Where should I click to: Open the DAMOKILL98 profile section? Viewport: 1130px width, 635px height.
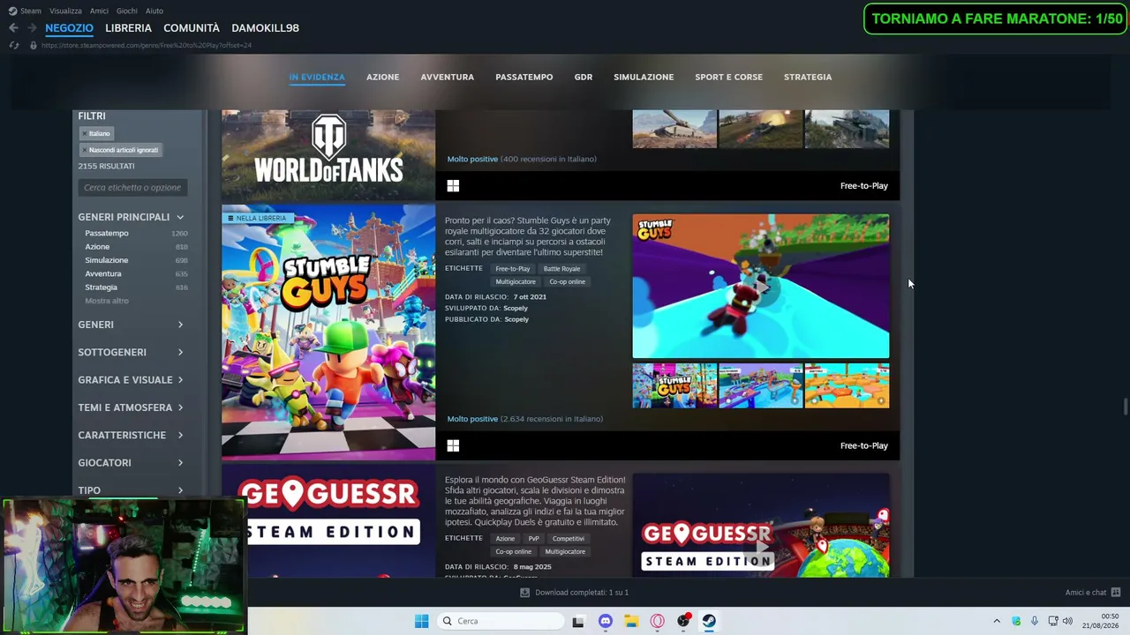click(265, 28)
